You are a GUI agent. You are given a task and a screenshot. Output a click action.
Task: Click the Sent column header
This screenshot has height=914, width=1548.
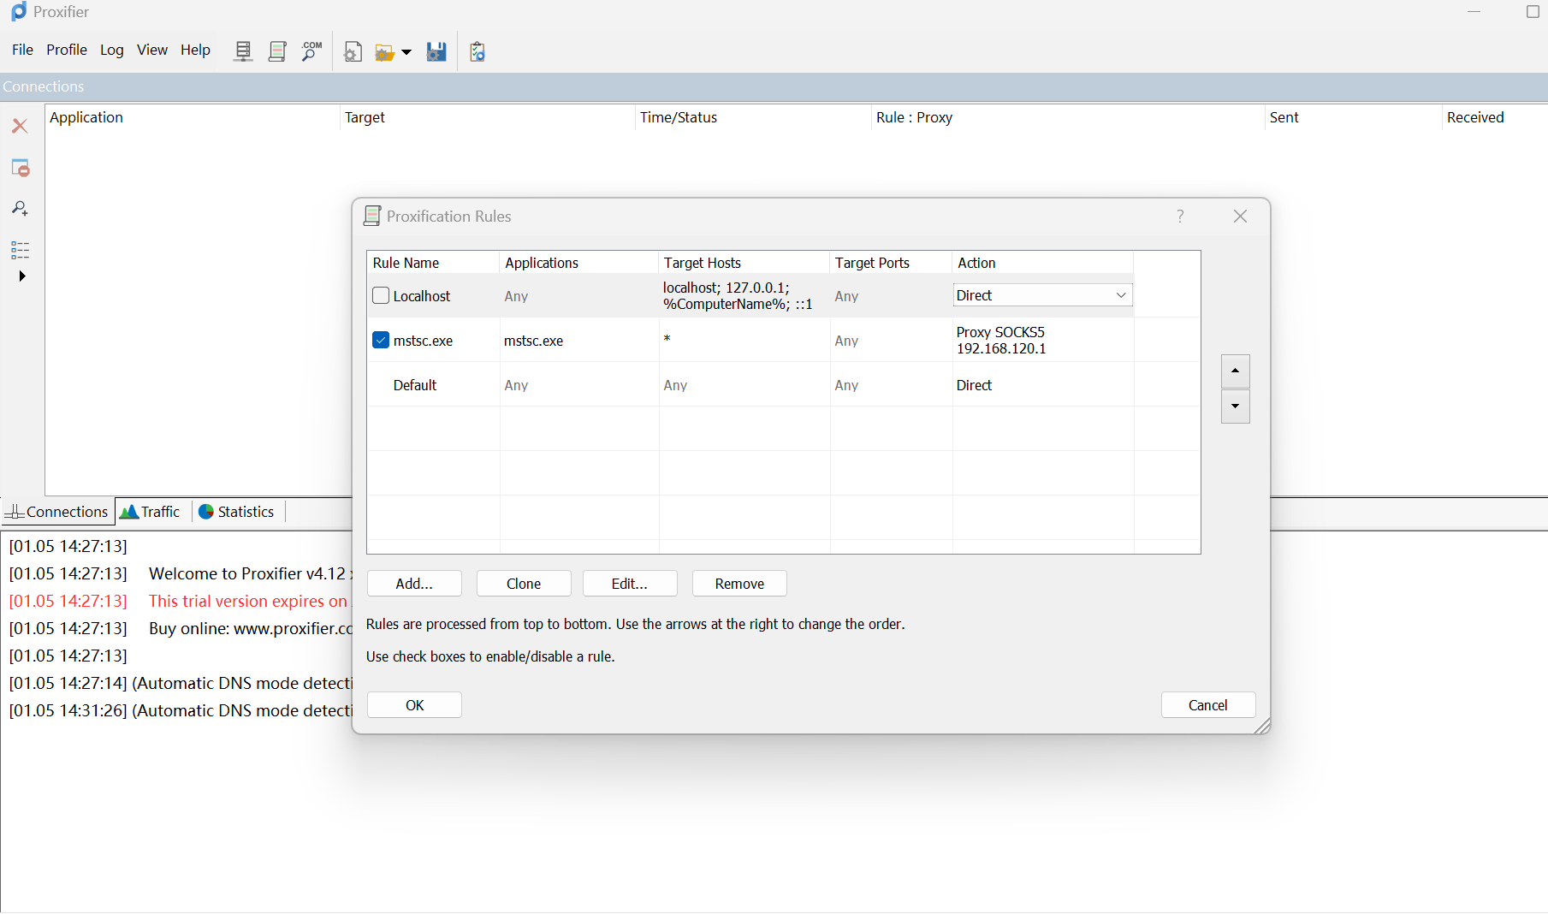point(1354,117)
